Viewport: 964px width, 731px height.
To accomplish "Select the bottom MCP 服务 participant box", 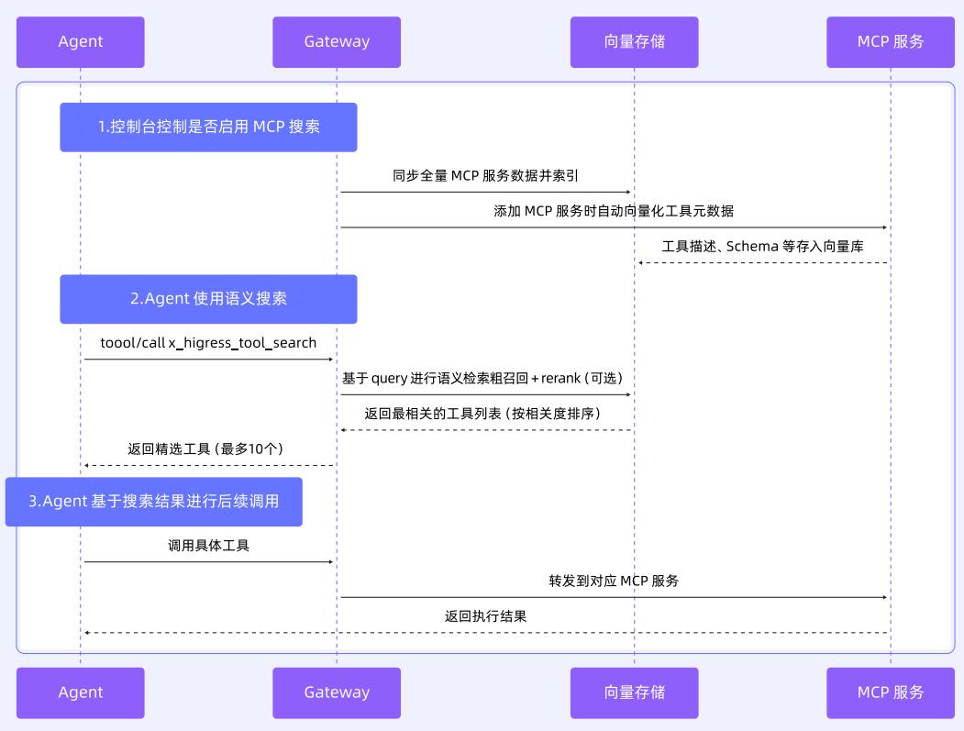I will pyautogui.click(x=890, y=692).
